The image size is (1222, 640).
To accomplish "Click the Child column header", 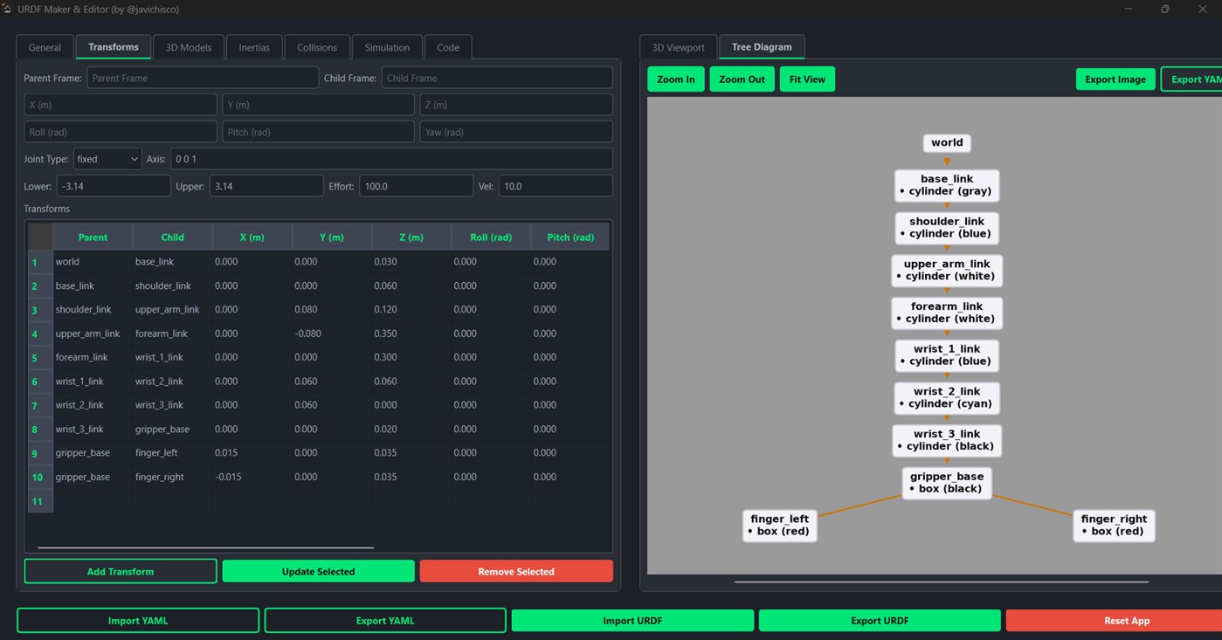I will [172, 237].
